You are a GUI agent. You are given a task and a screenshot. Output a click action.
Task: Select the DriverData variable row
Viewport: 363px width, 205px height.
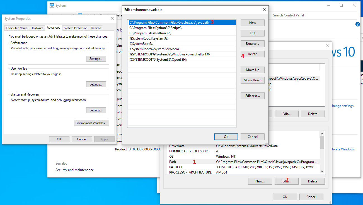pyautogui.click(x=244, y=146)
